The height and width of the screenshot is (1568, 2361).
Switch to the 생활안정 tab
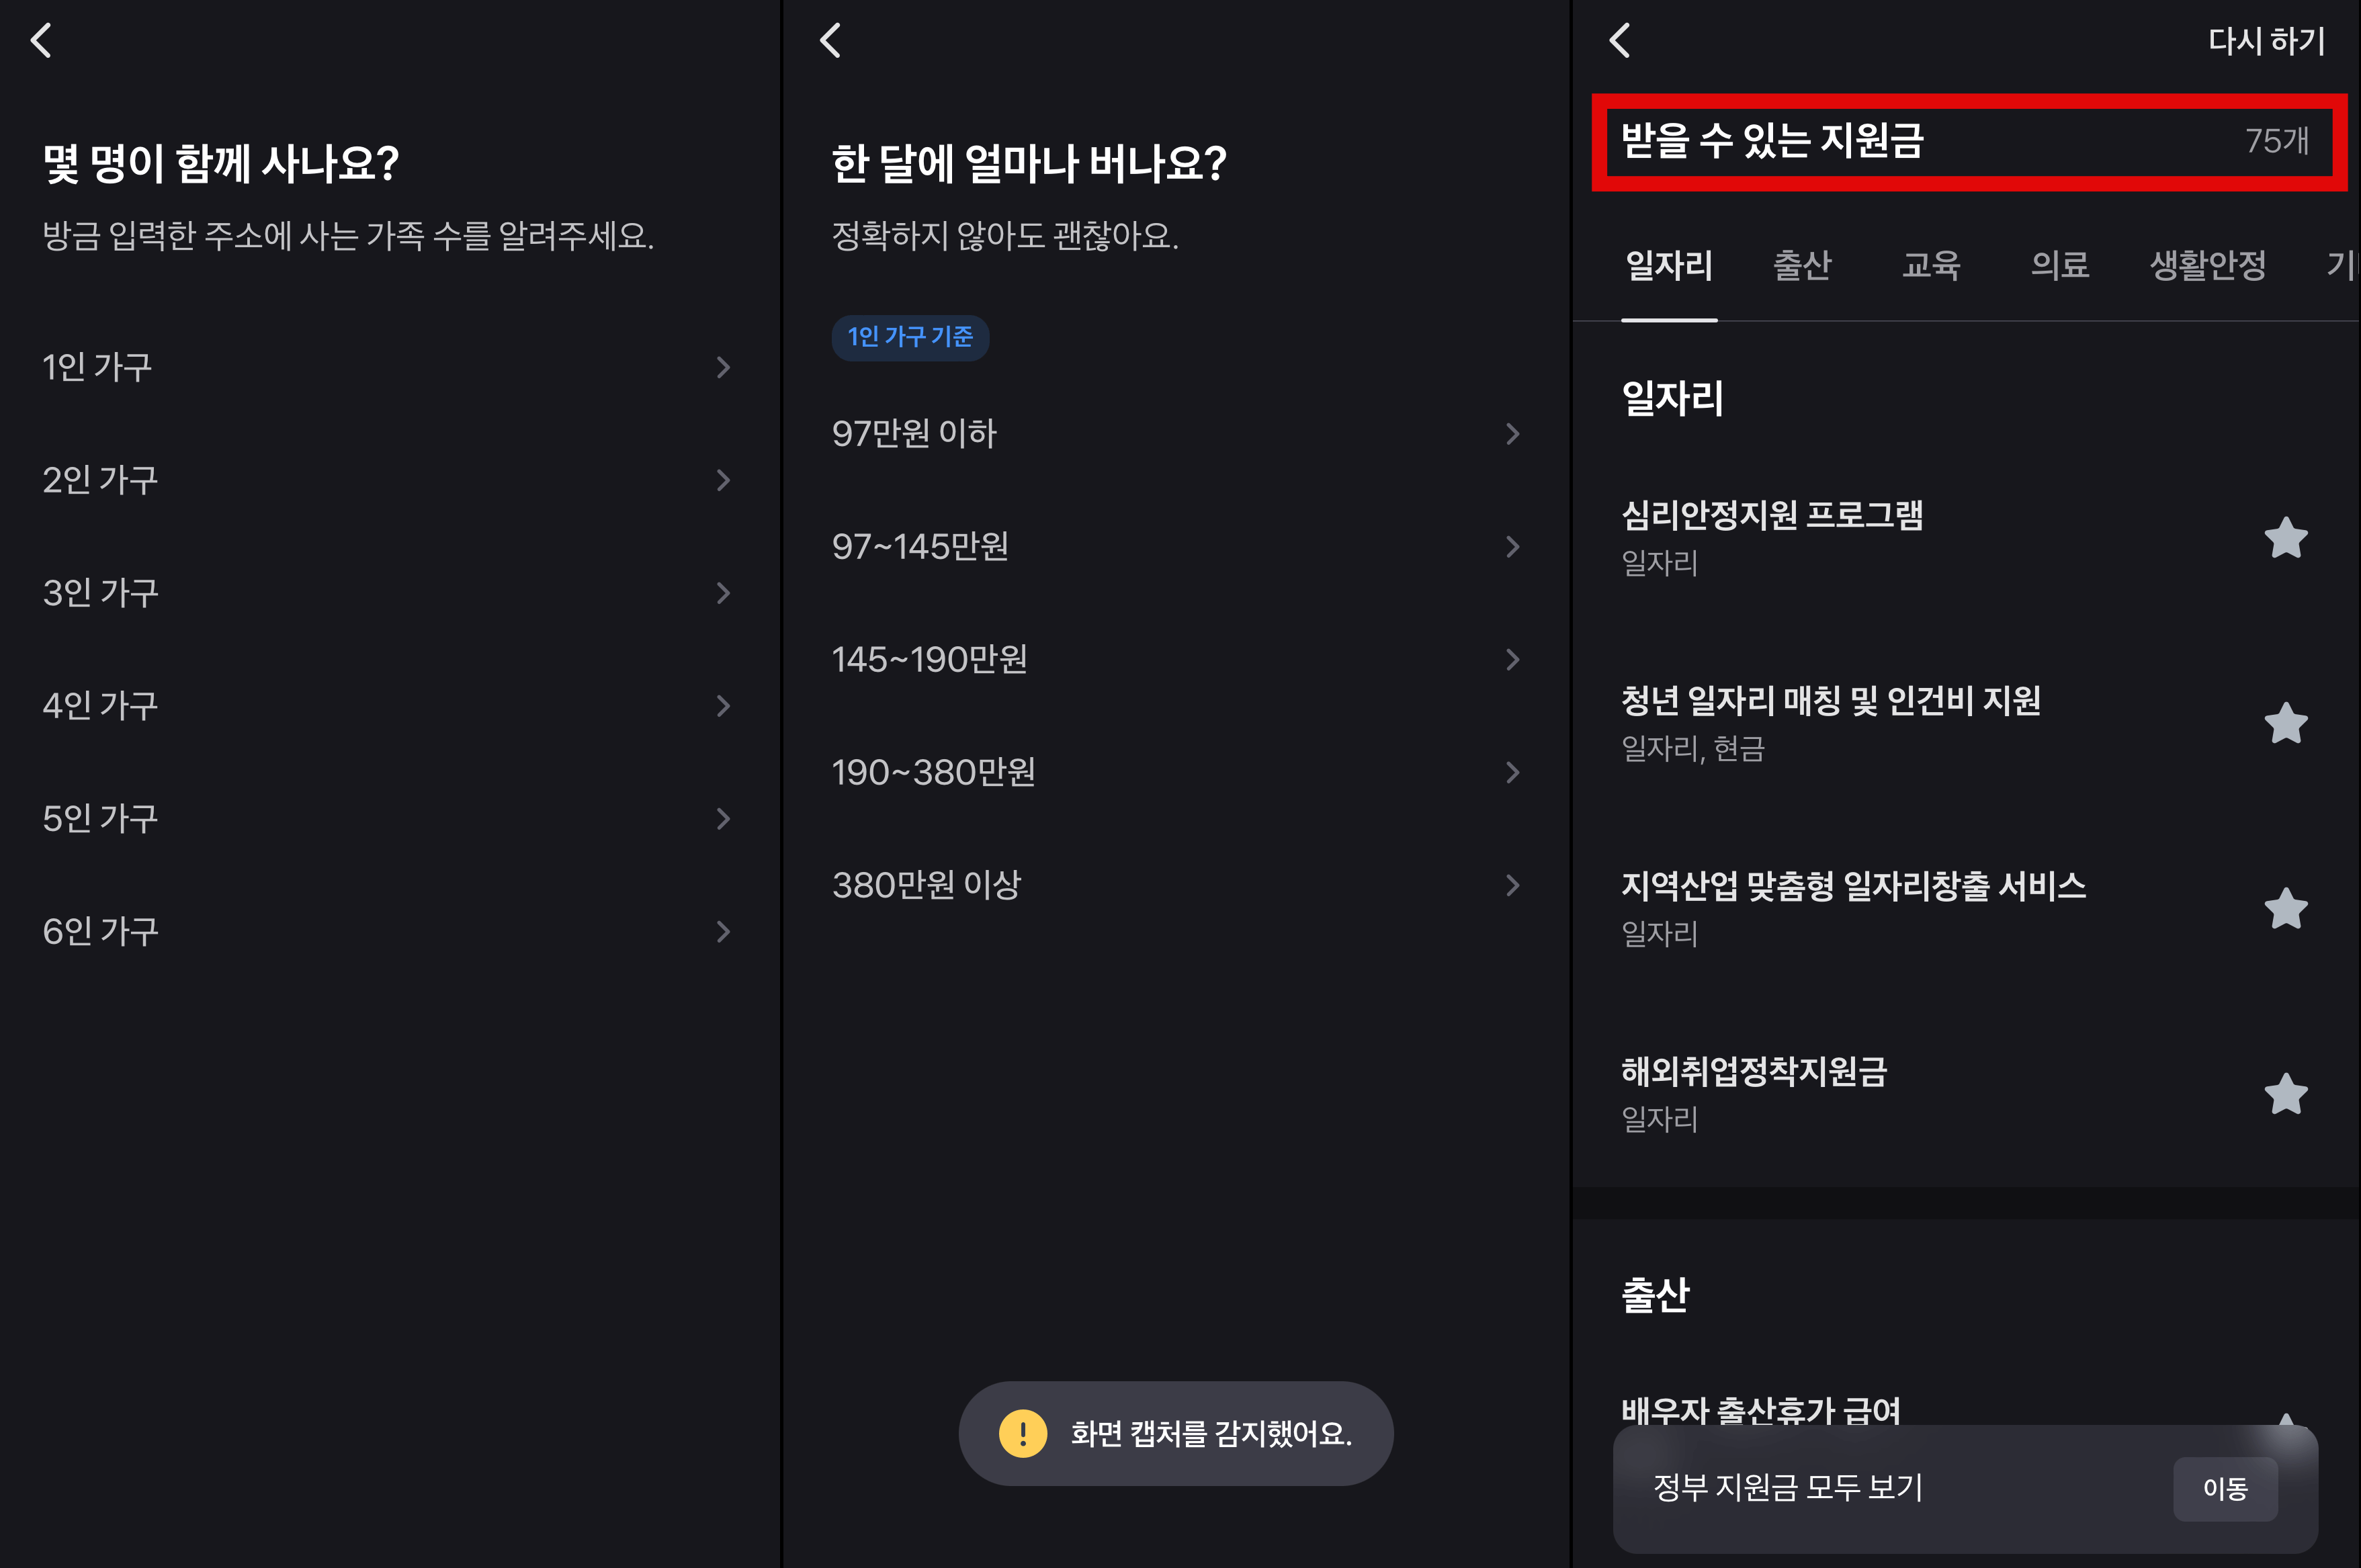(x=2208, y=265)
